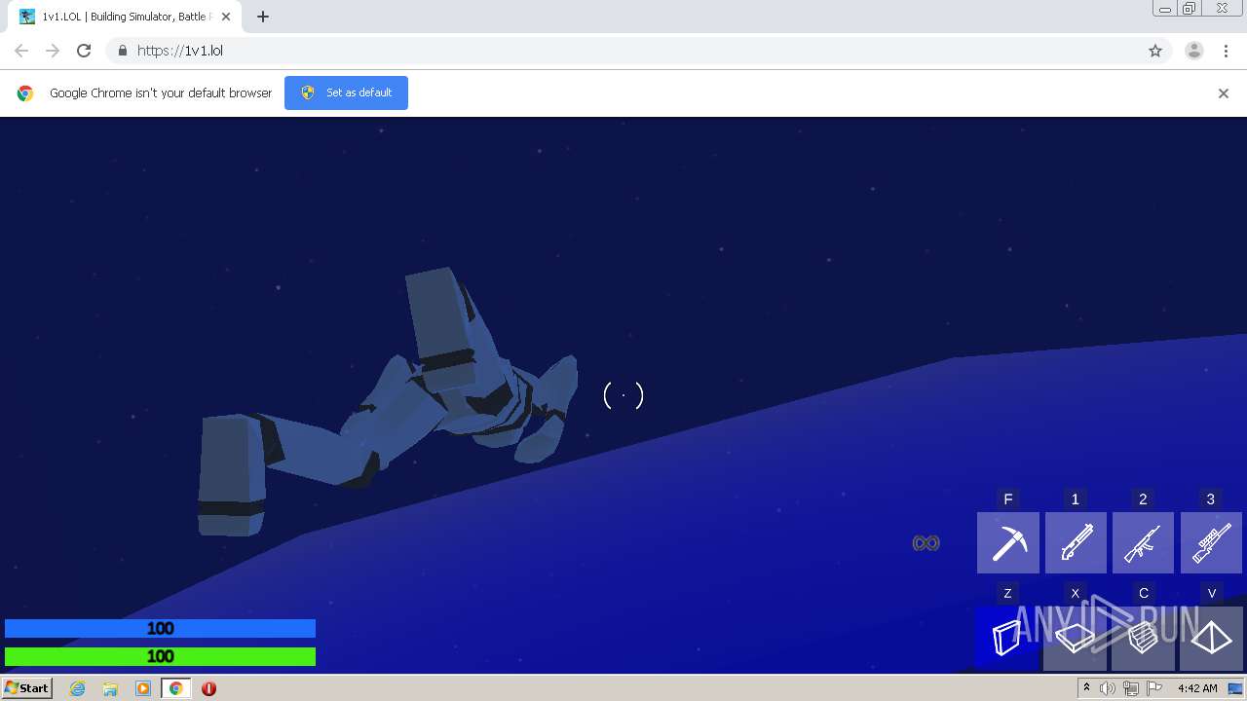This screenshot has width=1247, height=701.
Task: Click Set as default button
Action: (346, 92)
